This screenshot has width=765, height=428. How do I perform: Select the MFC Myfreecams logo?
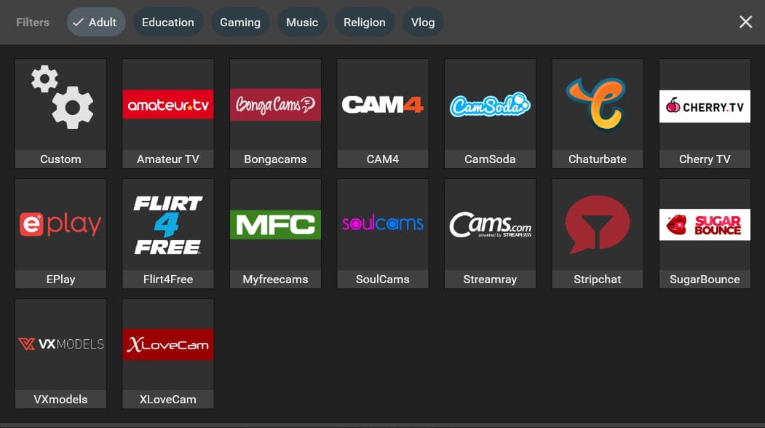pyautogui.click(x=275, y=224)
